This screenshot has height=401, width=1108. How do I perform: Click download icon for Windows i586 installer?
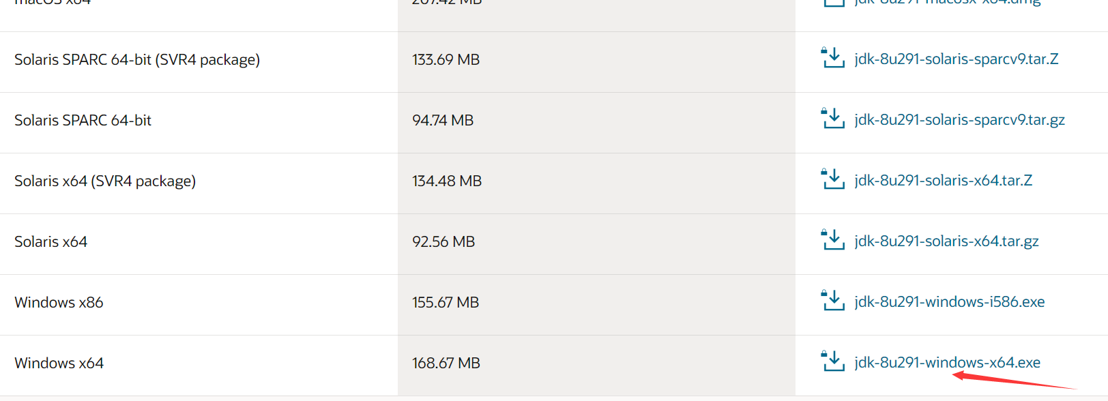833,301
